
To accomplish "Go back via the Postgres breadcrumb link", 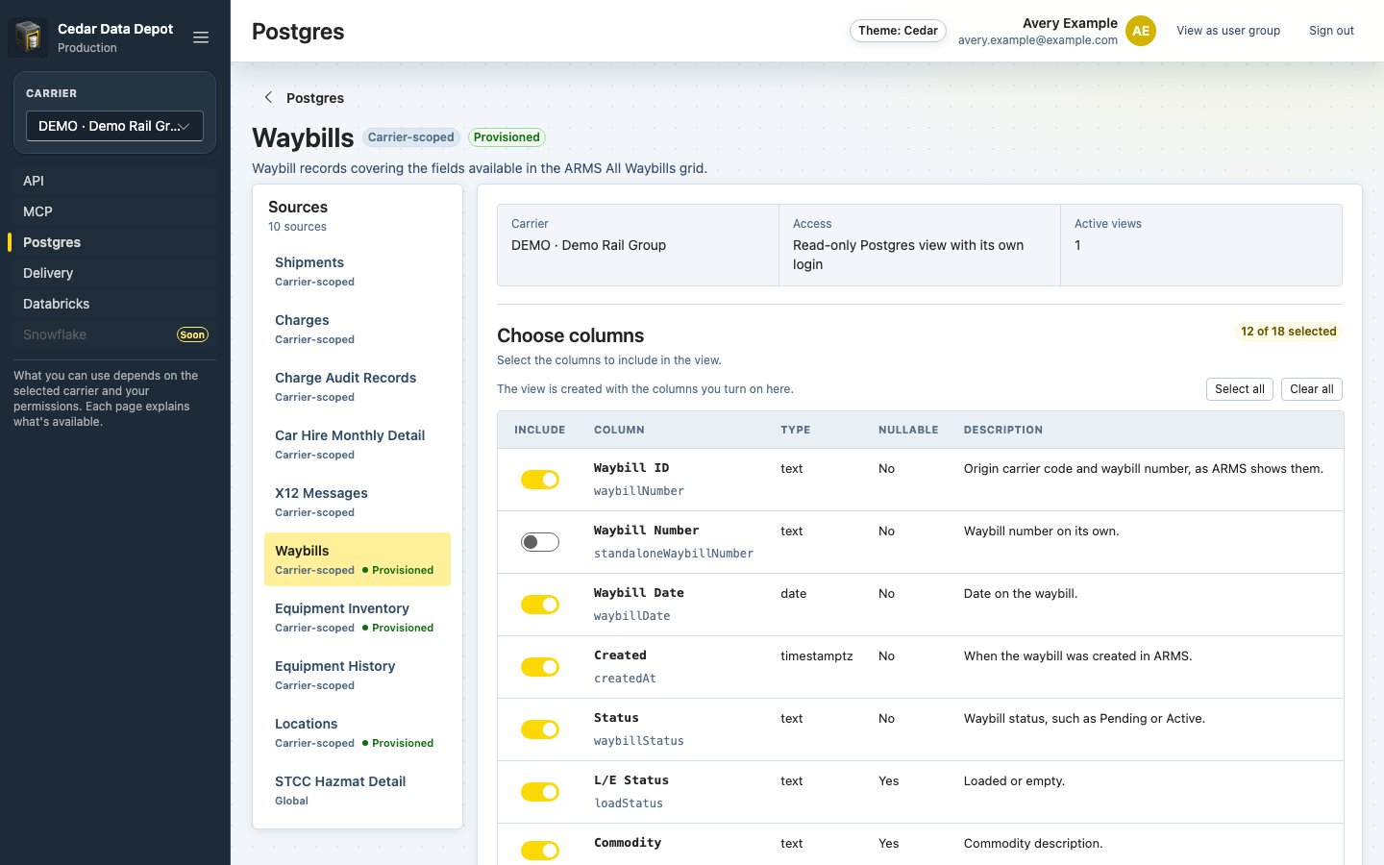I will pyautogui.click(x=315, y=98).
